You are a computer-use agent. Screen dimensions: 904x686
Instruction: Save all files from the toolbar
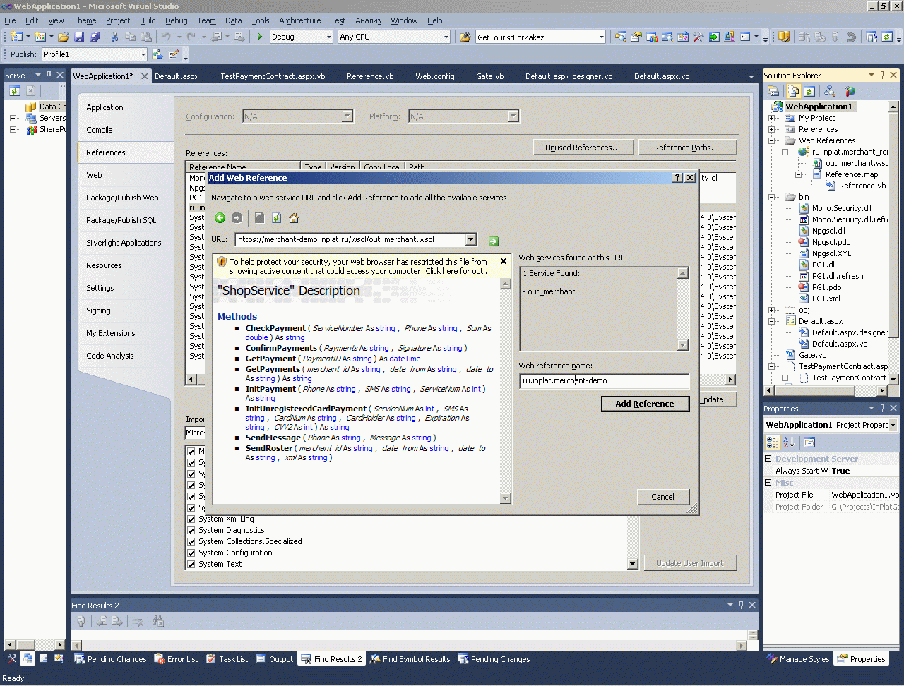[x=95, y=37]
